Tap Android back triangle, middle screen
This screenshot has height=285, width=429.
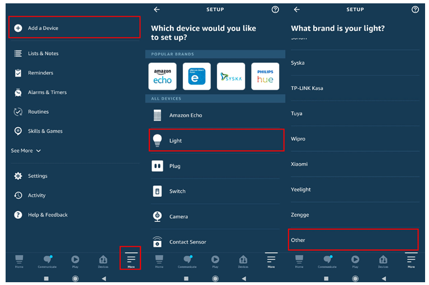tap(244, 278)
